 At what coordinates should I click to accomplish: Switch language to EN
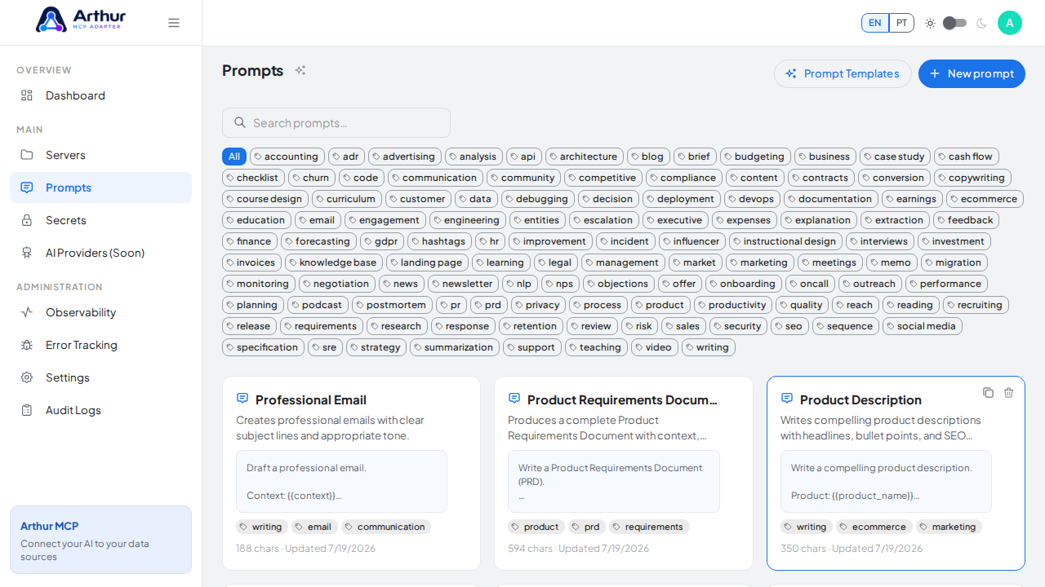874,23
